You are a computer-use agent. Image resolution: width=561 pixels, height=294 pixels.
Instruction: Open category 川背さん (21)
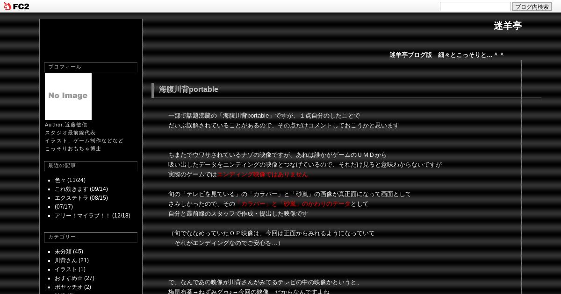(72, 260)
